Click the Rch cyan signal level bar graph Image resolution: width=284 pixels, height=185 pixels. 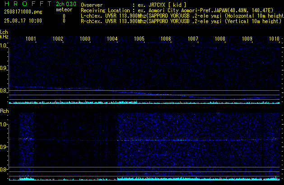click(144, 179)
